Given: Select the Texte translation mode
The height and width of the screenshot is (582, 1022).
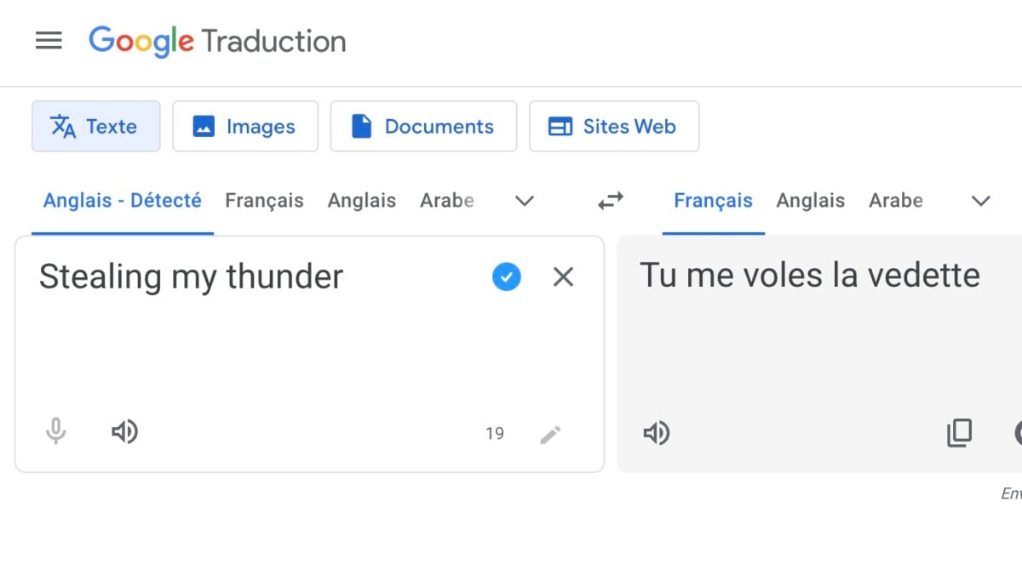Looking at the screenshot, I should click(x=95, y=127).
